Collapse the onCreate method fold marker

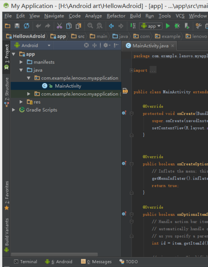pos(131,114)
